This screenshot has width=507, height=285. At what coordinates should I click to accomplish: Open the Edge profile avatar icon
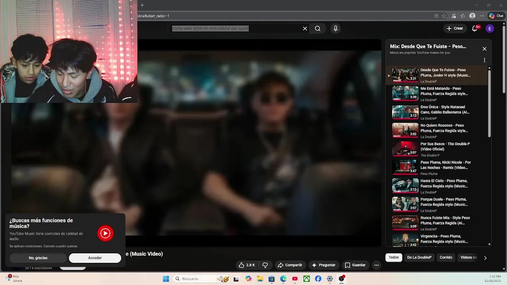[472, 16]
